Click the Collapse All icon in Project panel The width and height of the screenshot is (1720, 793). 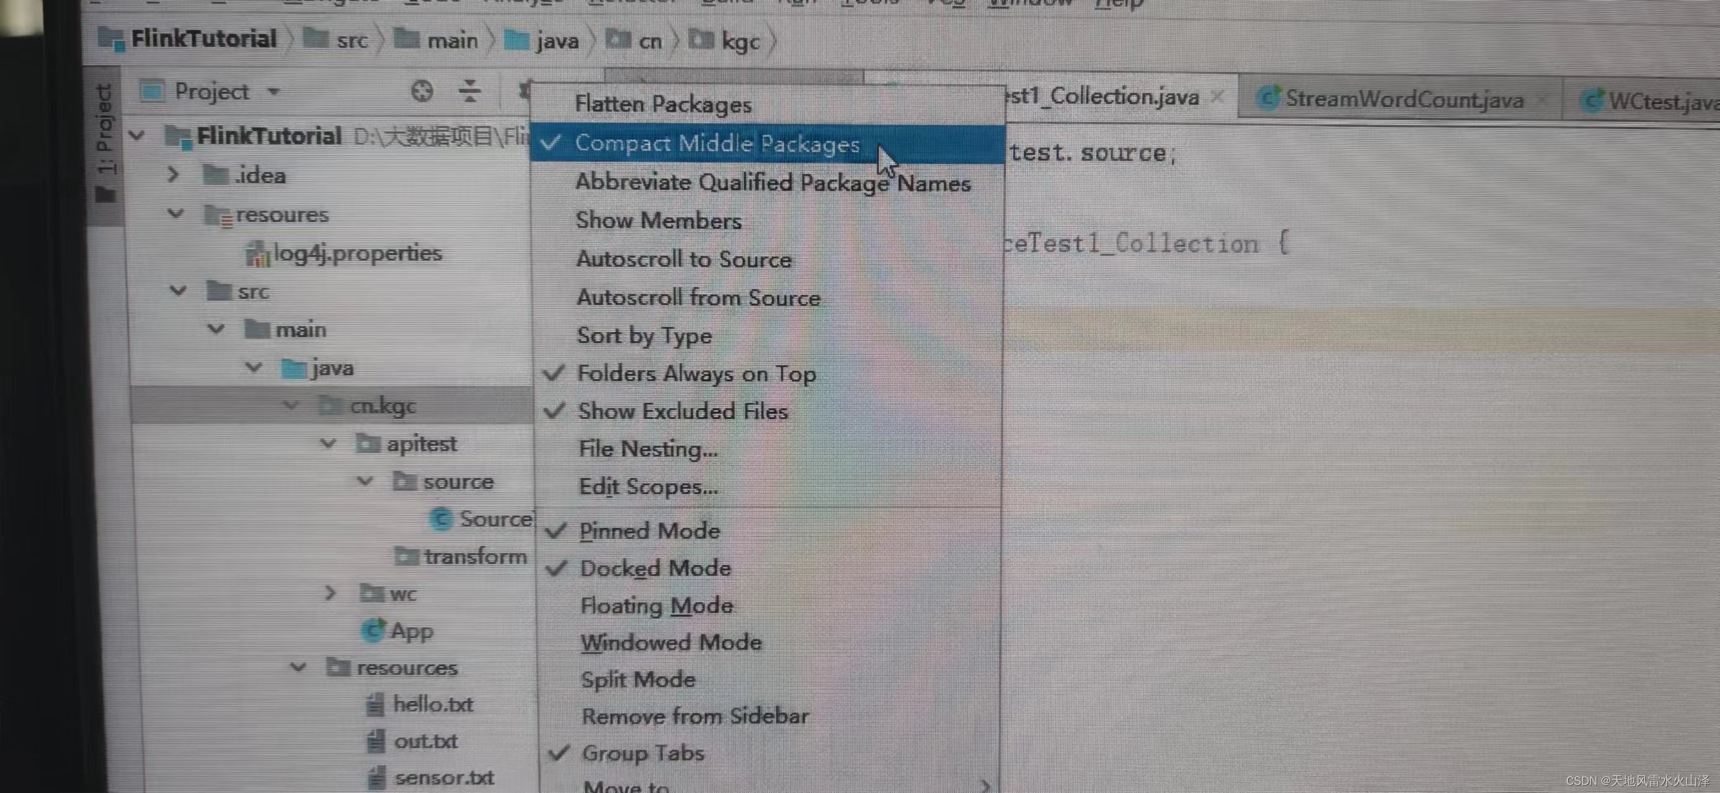[470, 90]
